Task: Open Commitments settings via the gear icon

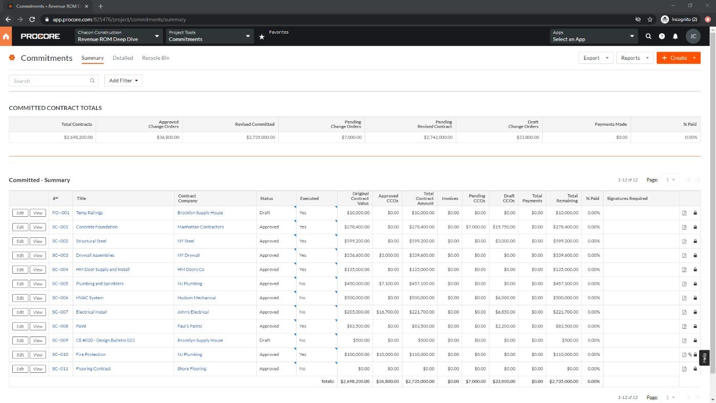Action: (12, 58)
